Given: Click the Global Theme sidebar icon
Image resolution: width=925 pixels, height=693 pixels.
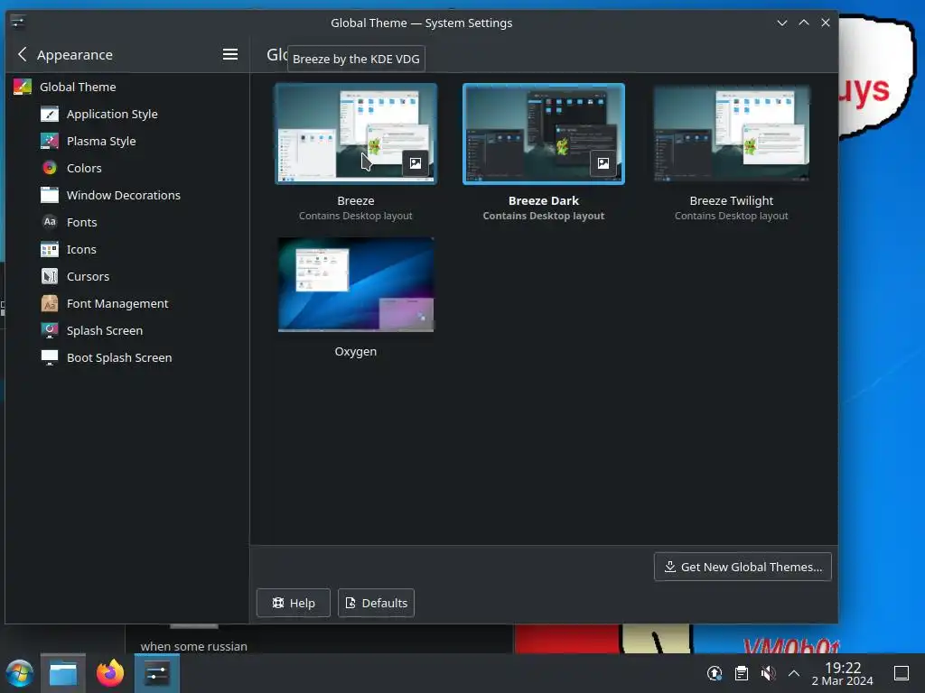Looking at the screenshot, I should click(x=23, y=88).
